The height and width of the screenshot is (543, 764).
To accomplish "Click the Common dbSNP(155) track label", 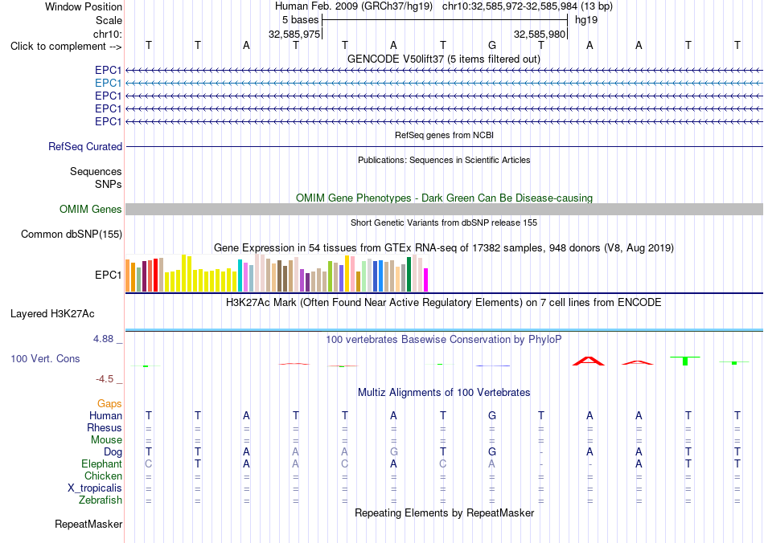I will (x=72, y=234).
